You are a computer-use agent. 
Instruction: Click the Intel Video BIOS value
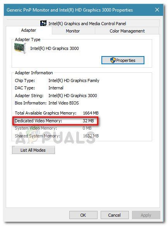63,103
